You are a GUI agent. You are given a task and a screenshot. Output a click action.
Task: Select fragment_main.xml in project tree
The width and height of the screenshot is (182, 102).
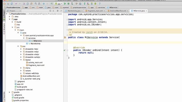36,65
